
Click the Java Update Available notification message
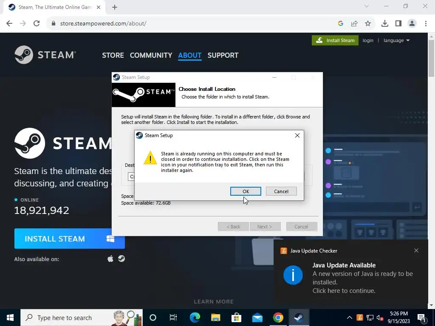point(363,278)
